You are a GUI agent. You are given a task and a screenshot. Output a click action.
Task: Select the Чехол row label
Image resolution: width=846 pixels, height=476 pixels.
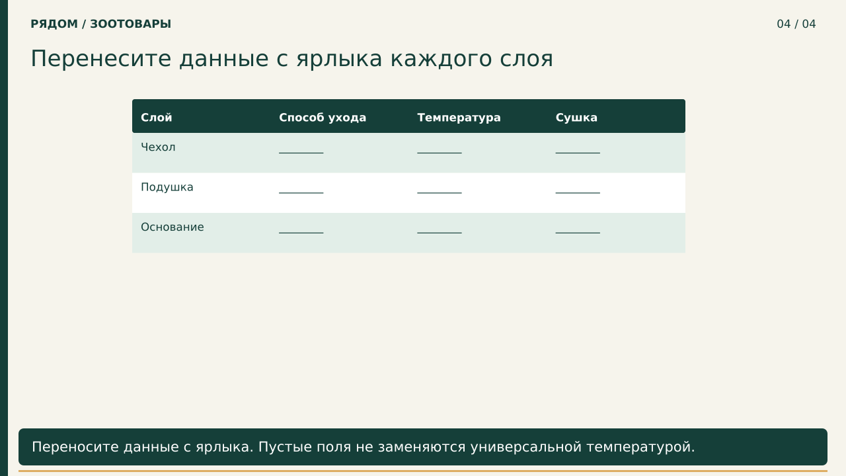click(158, 147)
